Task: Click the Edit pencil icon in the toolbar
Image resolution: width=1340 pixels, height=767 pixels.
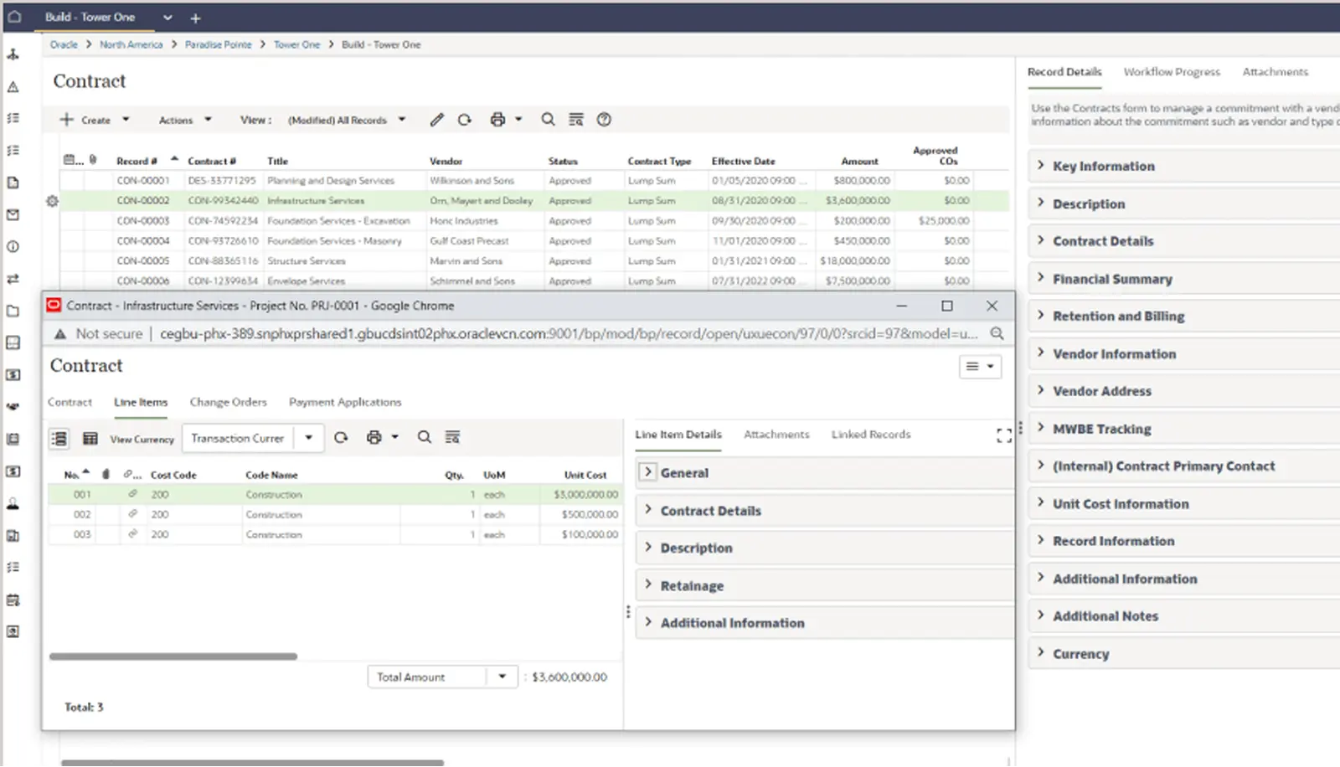Action: 436,120
